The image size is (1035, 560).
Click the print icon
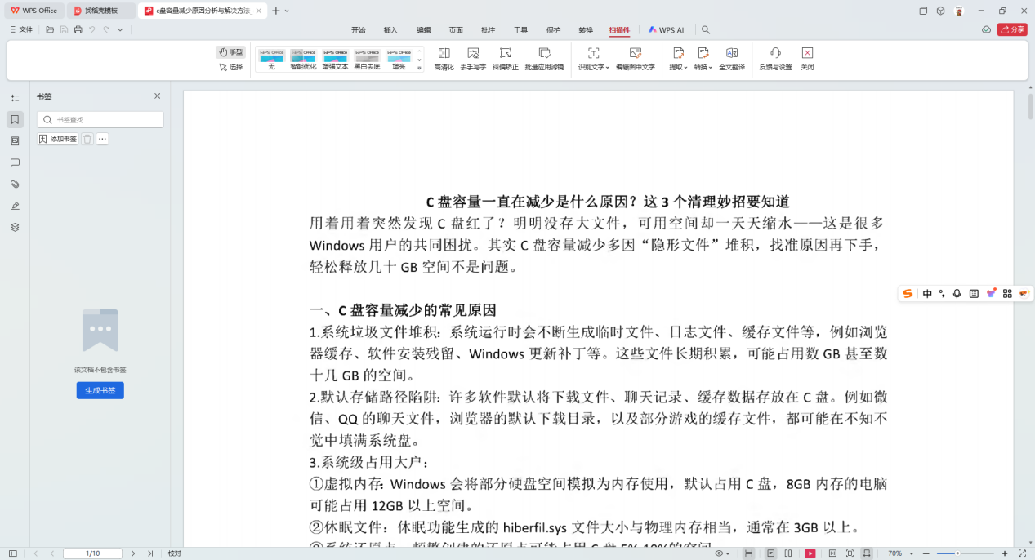[x=78, y=29]
